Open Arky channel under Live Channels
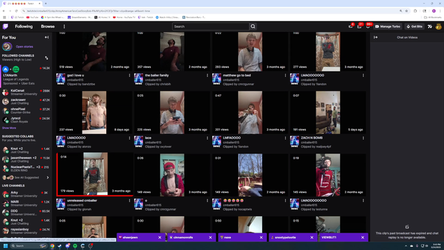The height and width of the screenshot is (250, 444). tap(26, 194)
